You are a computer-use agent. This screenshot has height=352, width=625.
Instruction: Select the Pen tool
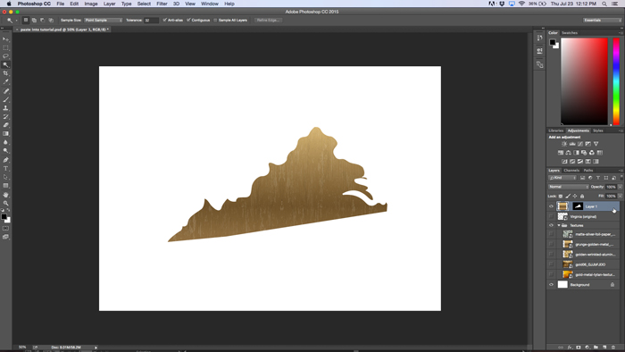pyautogui.click(x=5, y=160)
